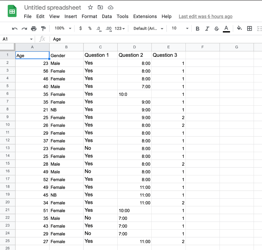Image resolution: width=262 pixels, height=250 pixels.
Task: Click the age 27 cell in row 25
Action: point(32,241)
